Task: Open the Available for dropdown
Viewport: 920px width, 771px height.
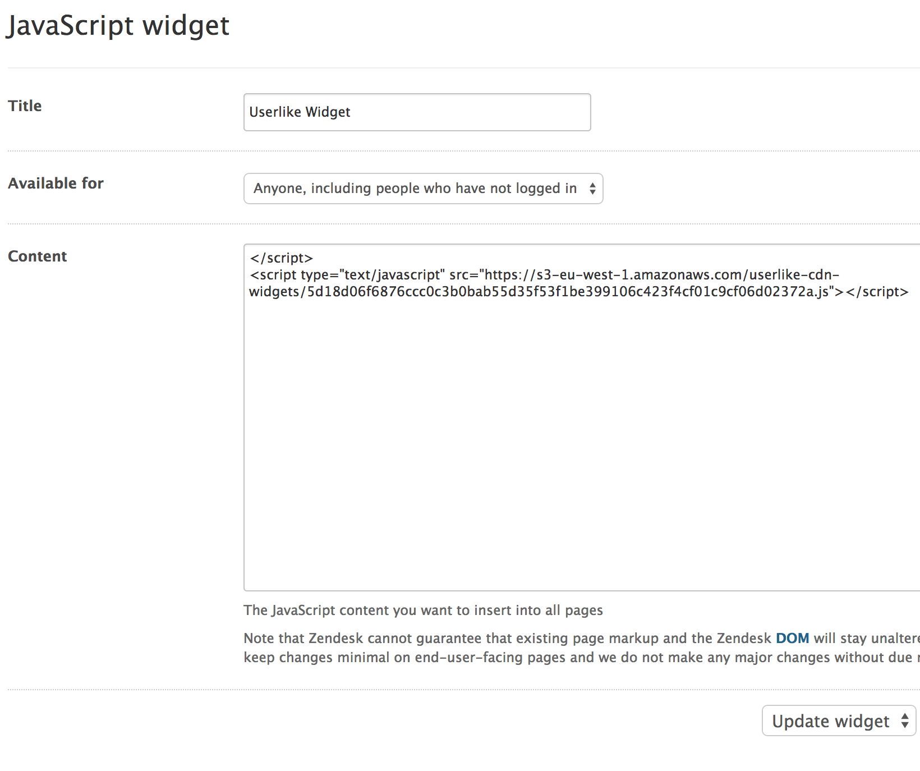Action: click(423, 189)
